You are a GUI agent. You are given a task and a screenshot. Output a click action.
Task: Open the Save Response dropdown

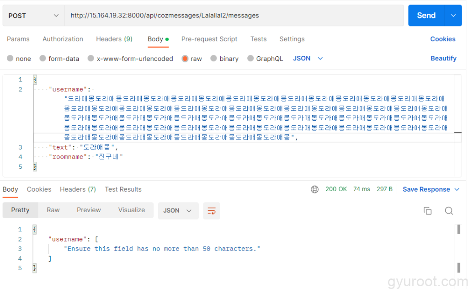coord(431,189)
